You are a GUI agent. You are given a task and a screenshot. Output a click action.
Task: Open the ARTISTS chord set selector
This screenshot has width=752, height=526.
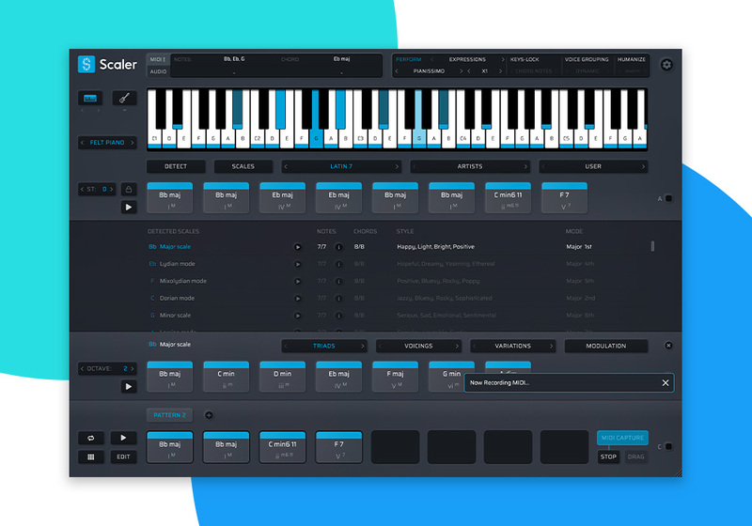(x=469, y=166)
